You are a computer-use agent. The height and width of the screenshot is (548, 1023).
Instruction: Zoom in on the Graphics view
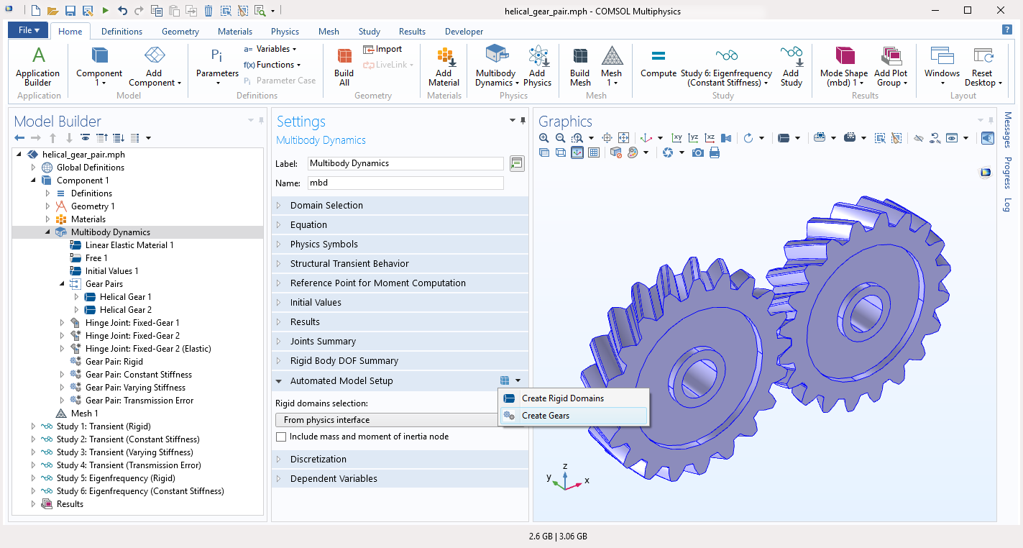[x=544, y=138]
